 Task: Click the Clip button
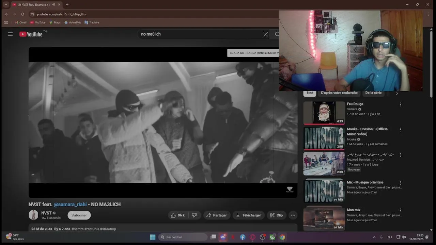[x=276, y=215]
